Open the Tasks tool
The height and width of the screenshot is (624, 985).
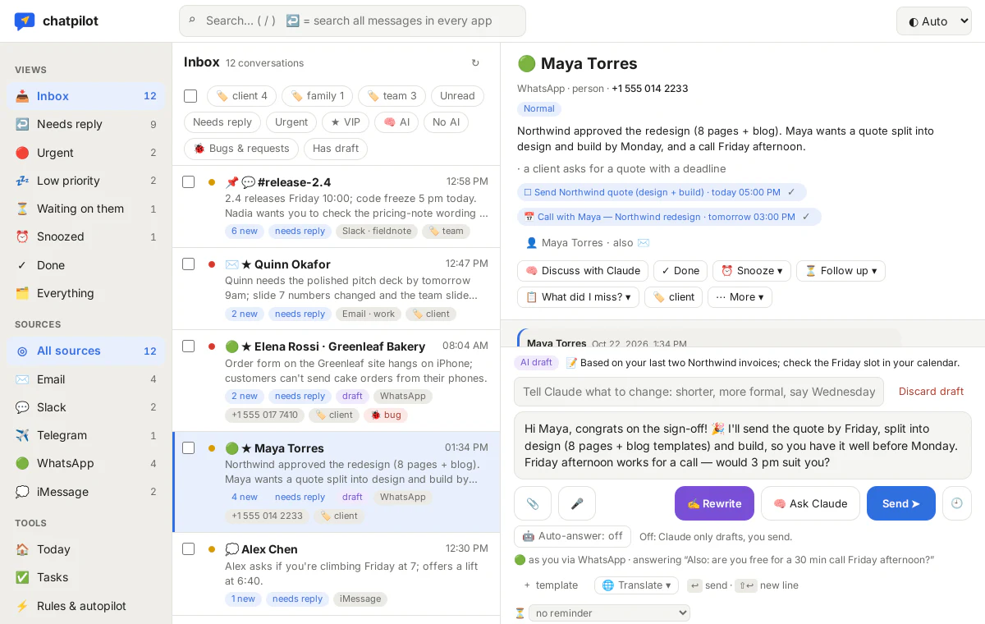(86, 577)
